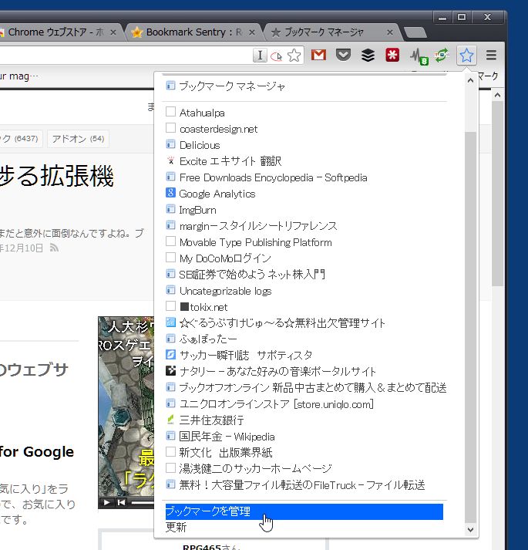Click the red cursor icon in the address bar
This screenshot has width=528, height=550.
click(276, 56)
